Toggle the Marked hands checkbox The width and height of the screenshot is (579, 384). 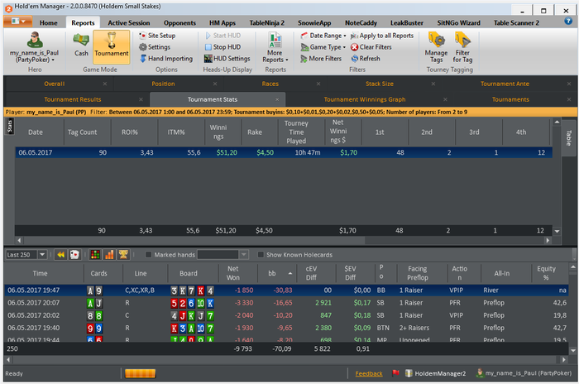point(148,255)
